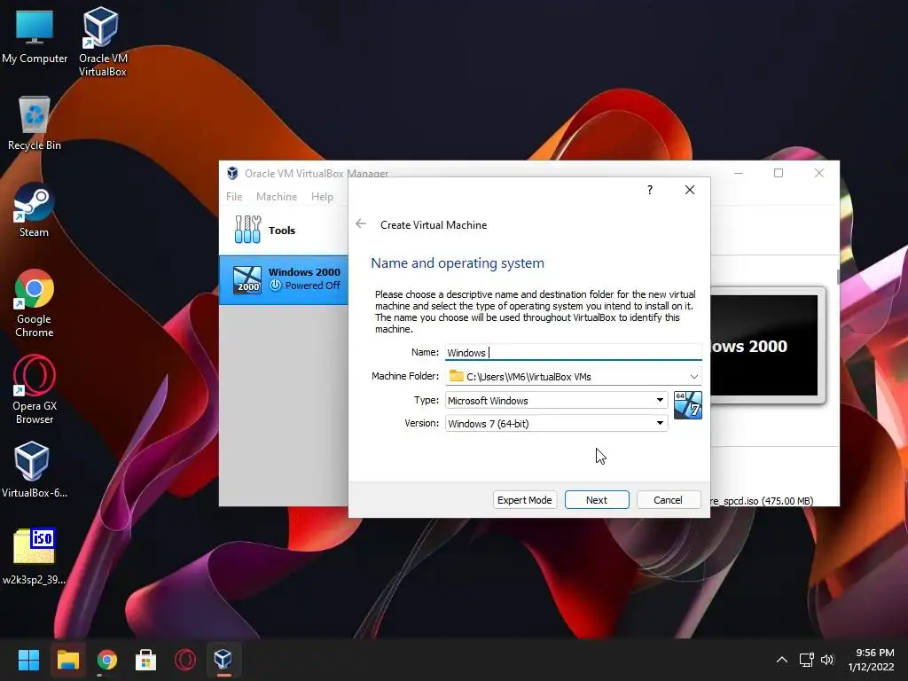908x681 pixels.
Task: Open the Help menu
Action: click(322, 196)
